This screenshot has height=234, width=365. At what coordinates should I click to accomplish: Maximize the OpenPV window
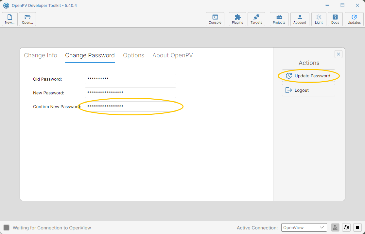click(x=342, y=5)
